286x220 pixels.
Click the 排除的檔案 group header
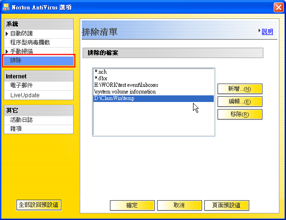pos(173,53)
